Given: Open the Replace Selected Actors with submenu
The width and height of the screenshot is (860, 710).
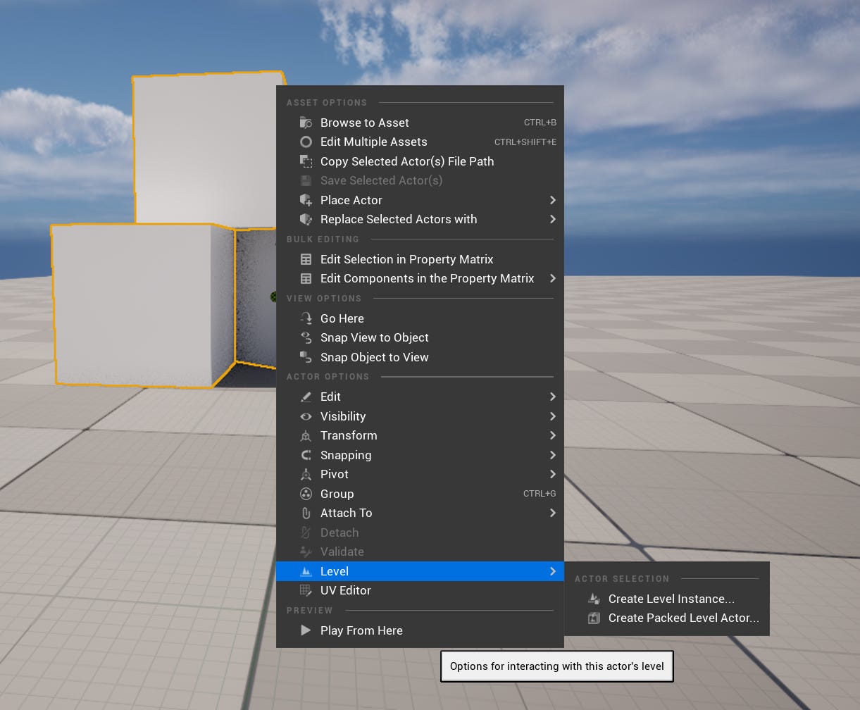Looking at the screenshot, I should click(553, 219).
